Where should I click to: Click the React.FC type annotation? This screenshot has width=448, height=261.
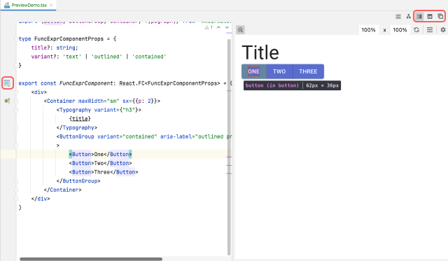[132, 83]
